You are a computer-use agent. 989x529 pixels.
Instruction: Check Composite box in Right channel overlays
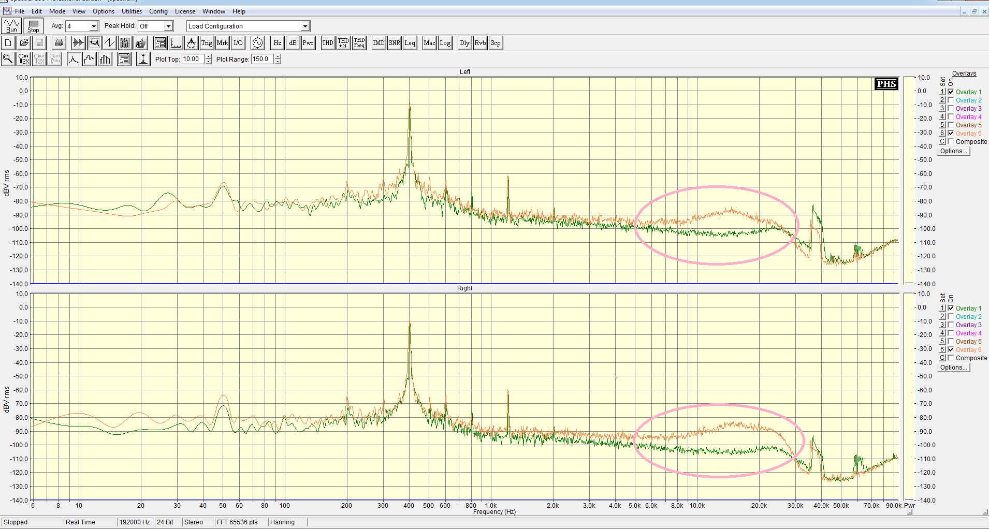pos(951,358)
